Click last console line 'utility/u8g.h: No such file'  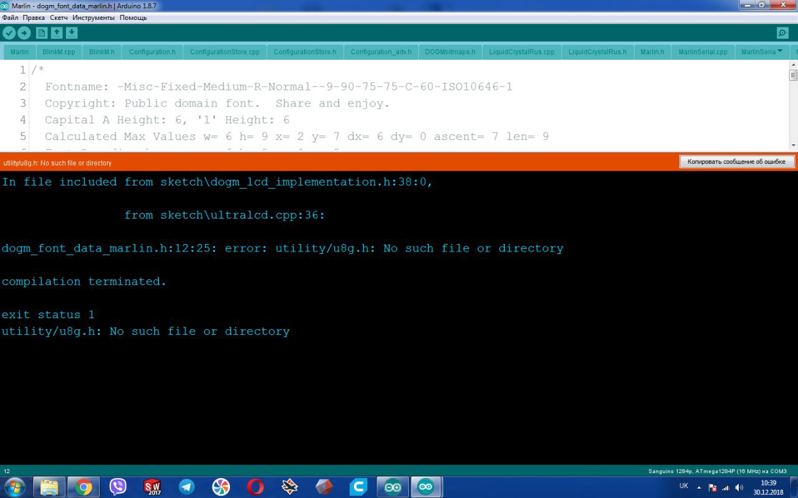(x=145, y=331)
